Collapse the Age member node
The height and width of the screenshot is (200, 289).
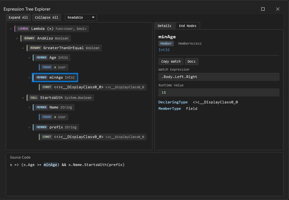pos(29,57)
